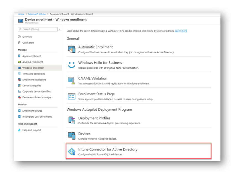Image resolution: width=235 pixels, height=176 pixels.
Task: Click the Deployment Profiles icon
Action: 72,120
